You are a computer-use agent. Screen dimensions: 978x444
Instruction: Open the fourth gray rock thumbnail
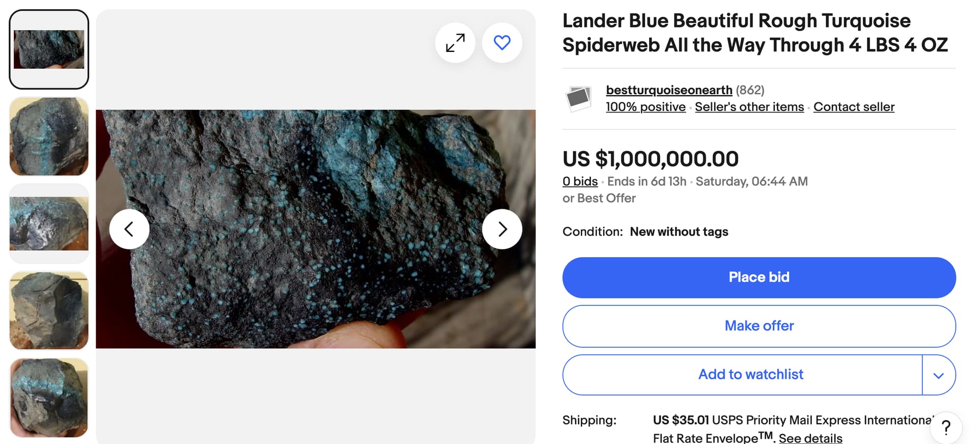[49, 311]
